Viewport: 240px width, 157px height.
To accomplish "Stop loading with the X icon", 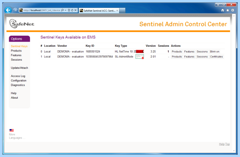I will pos(76,10).
